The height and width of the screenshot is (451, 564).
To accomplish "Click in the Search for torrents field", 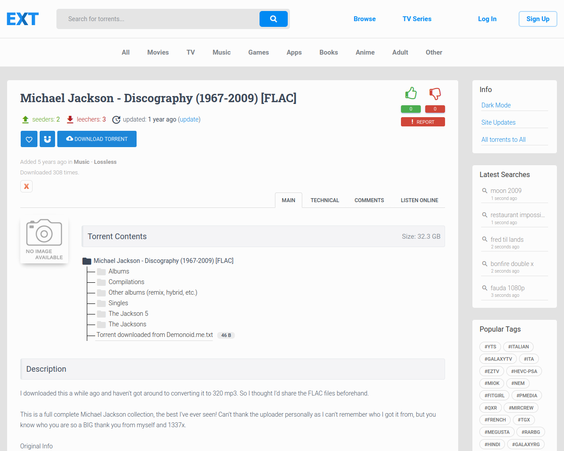I will [x=158, y=19].
